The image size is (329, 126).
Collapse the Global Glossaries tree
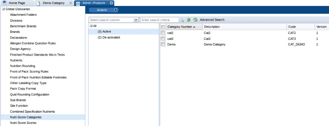(3, 9)
